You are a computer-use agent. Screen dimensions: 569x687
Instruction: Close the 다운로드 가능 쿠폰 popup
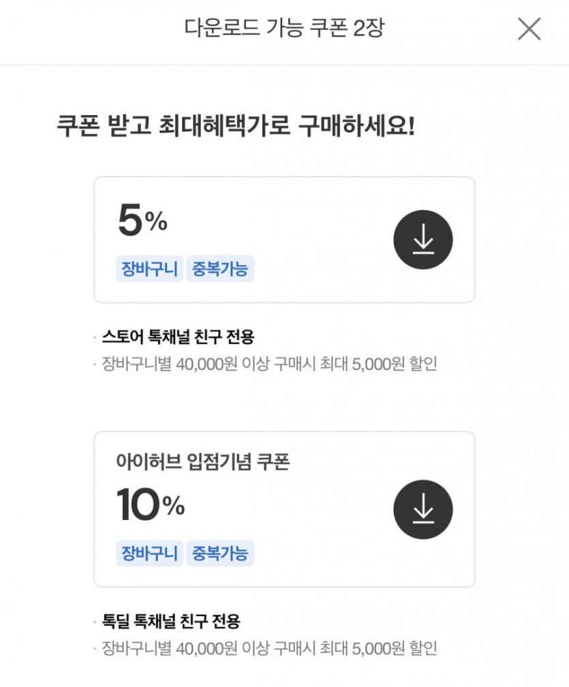point(529,29)
